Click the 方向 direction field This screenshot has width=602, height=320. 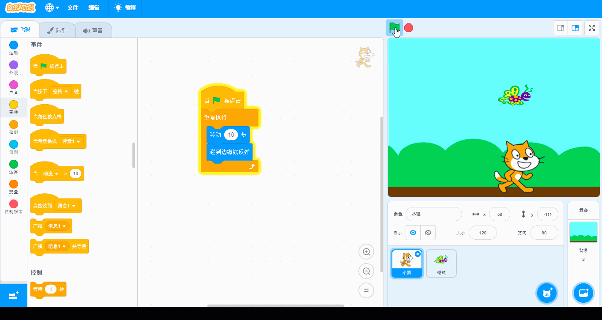[544, 233]
